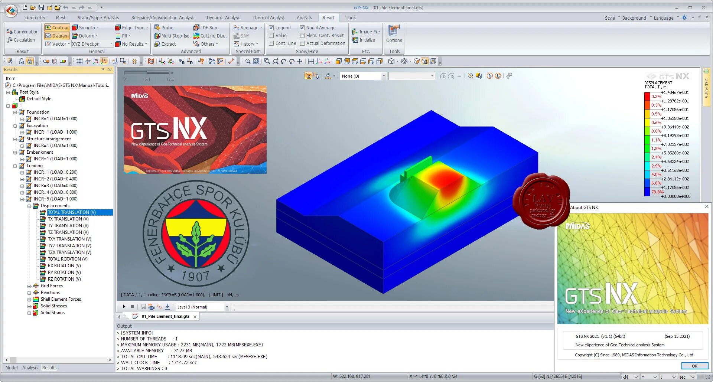Open the Dynamic Analysis tab
Image resolution: width=713 pixels, height=382 pixels.
point(223,17)
